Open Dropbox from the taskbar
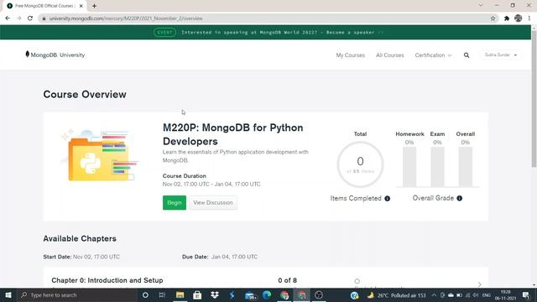The height and width of the screenshot is (302, 537). [x=215, y=294]
